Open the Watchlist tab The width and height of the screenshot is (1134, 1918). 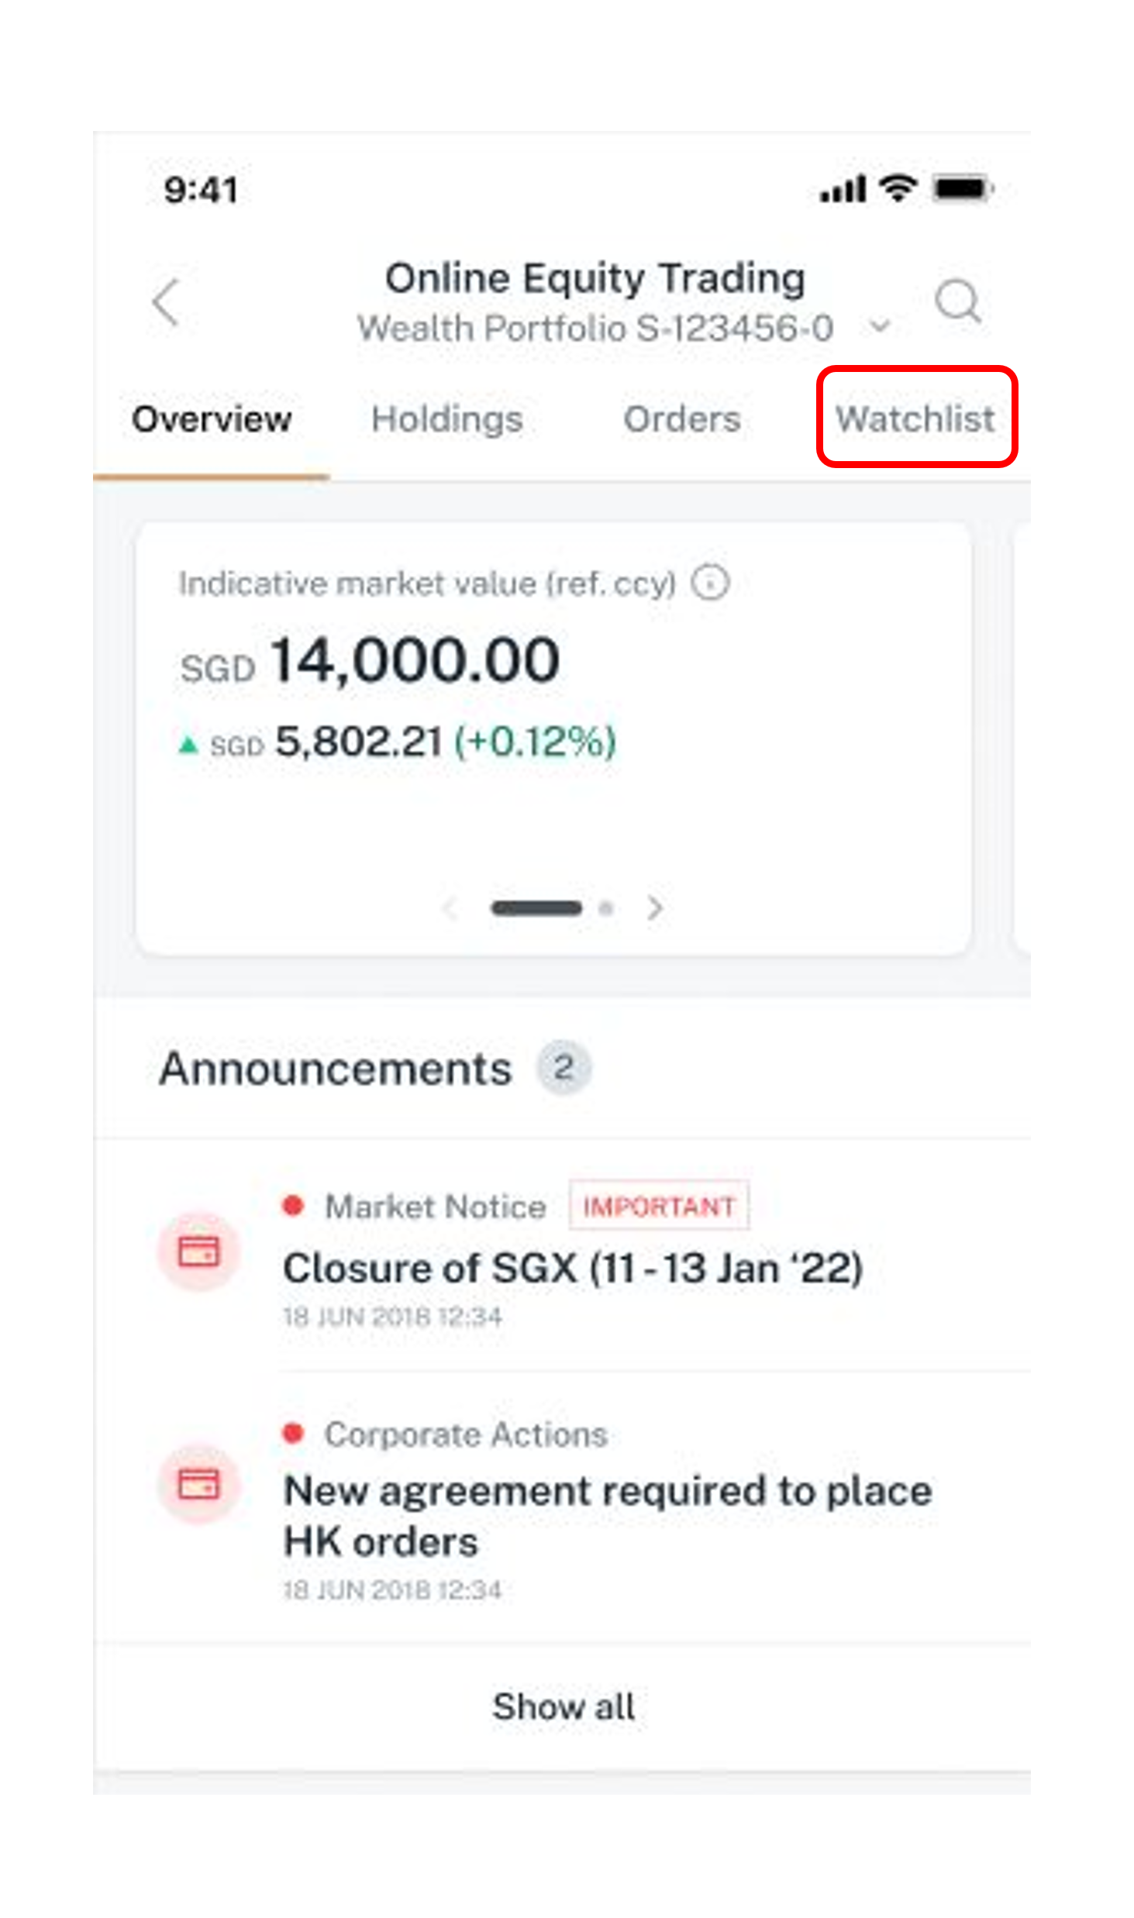[x=915, y=419]
